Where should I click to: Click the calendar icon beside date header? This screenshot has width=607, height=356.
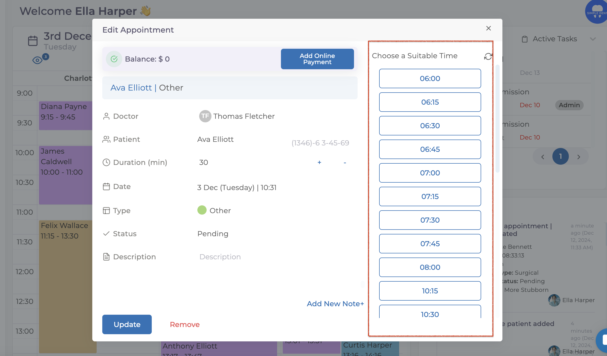(33, 41)
